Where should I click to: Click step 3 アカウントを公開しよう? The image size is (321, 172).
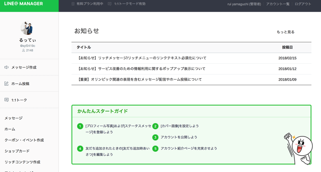179,137
